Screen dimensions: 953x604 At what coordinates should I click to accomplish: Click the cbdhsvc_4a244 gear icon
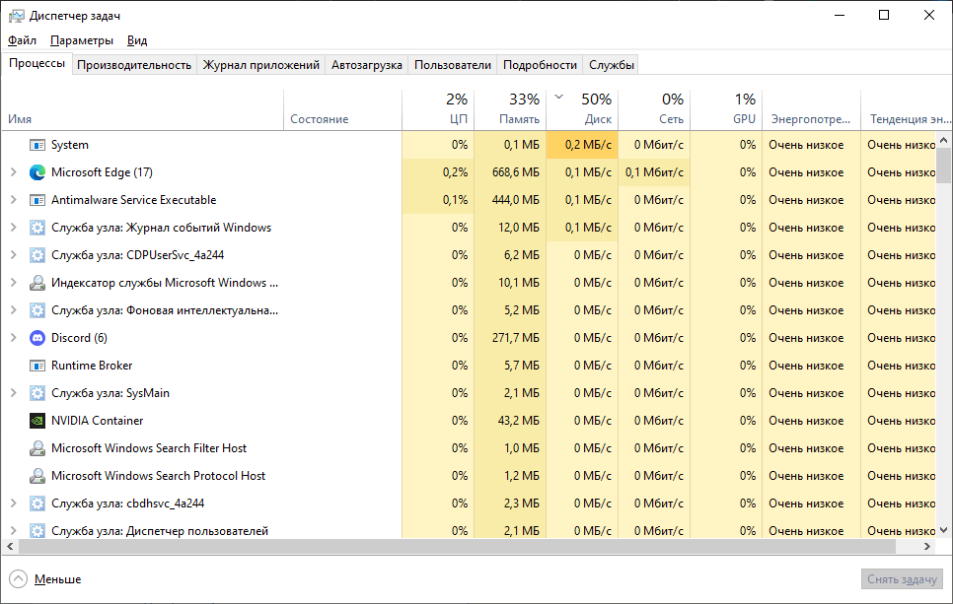[37, 503]
